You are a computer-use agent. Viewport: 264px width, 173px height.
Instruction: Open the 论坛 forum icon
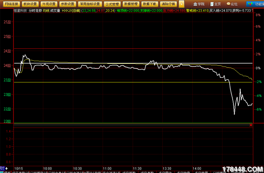234,4
